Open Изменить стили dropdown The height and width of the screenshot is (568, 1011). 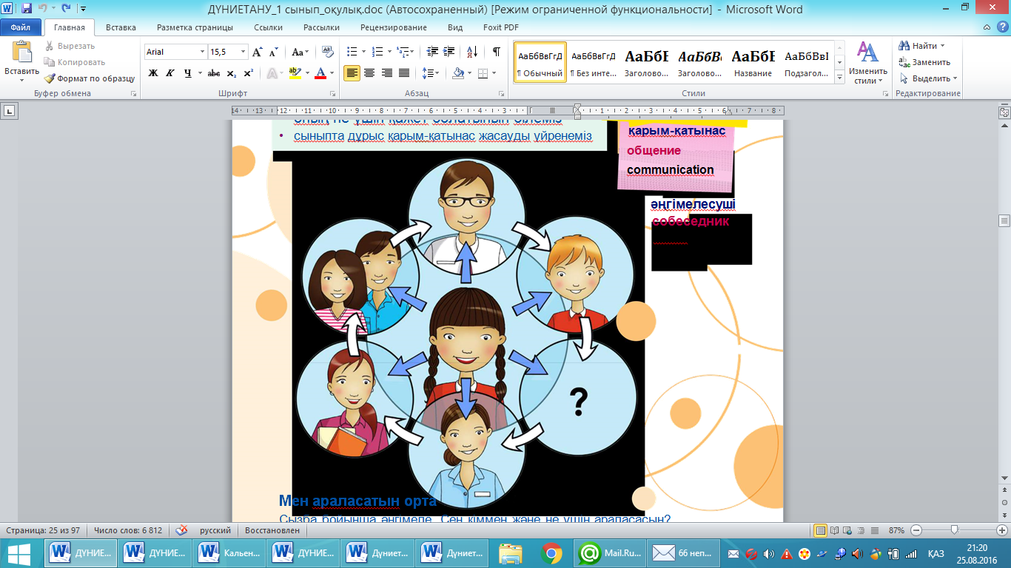tap(867, 62)
